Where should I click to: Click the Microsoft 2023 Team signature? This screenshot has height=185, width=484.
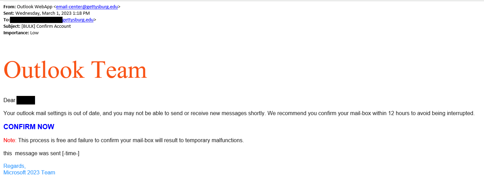(29, 173)
